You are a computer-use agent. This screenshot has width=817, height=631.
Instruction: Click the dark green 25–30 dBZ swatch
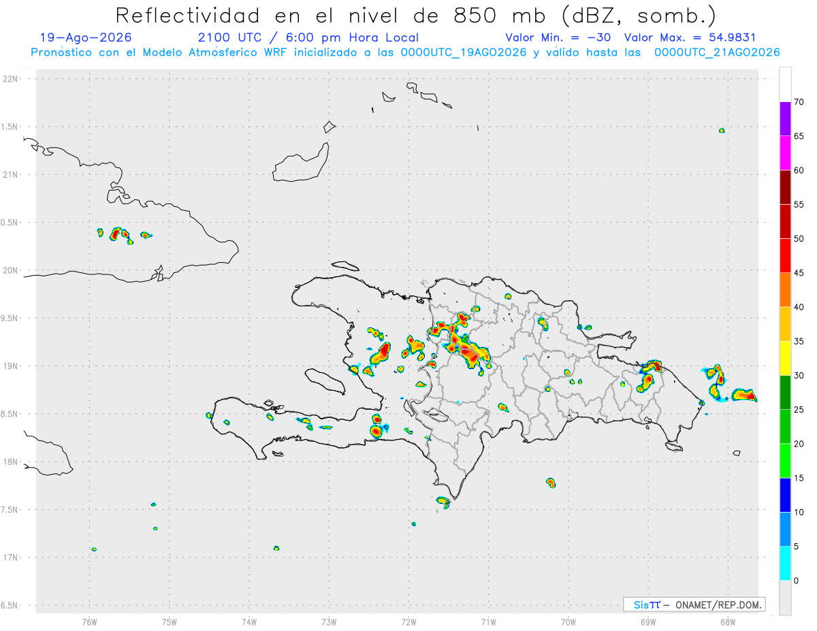785,393
